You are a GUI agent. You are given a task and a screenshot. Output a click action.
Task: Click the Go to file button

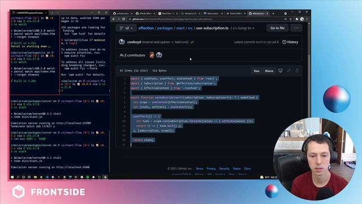pos(277,28)
